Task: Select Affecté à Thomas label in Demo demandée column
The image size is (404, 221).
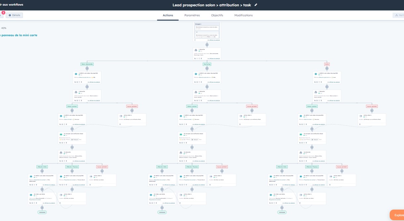Action: point(72,167)
